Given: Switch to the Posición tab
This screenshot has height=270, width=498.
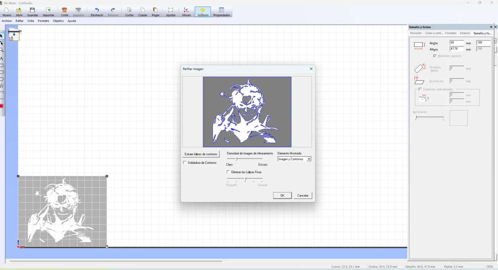Looking at the screenshot, I should point(416,33).
